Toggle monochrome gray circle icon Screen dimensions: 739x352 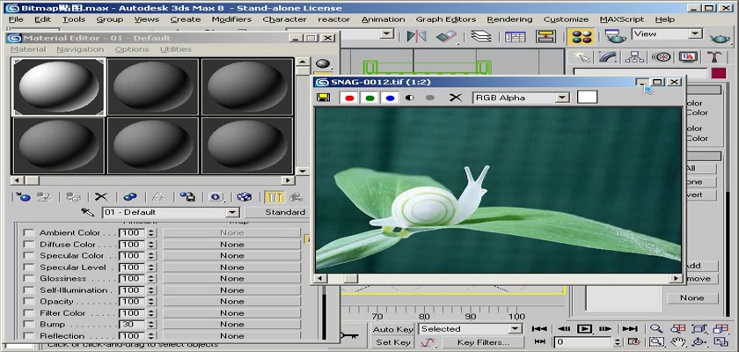point(429,98)
